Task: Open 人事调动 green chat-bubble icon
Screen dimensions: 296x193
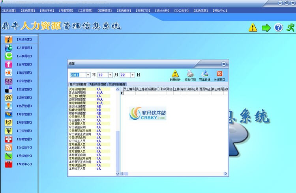Action: (x=9, y=56)
